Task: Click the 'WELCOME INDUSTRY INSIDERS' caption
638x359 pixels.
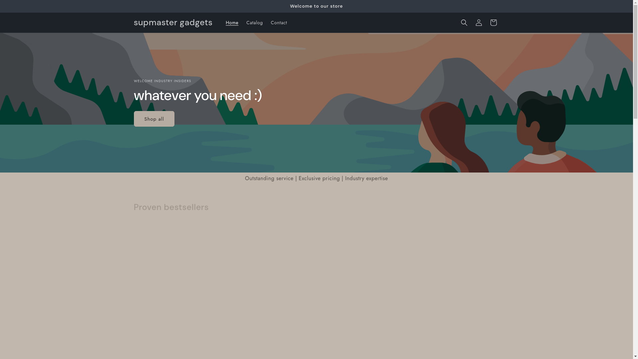Action: point(162,81)
